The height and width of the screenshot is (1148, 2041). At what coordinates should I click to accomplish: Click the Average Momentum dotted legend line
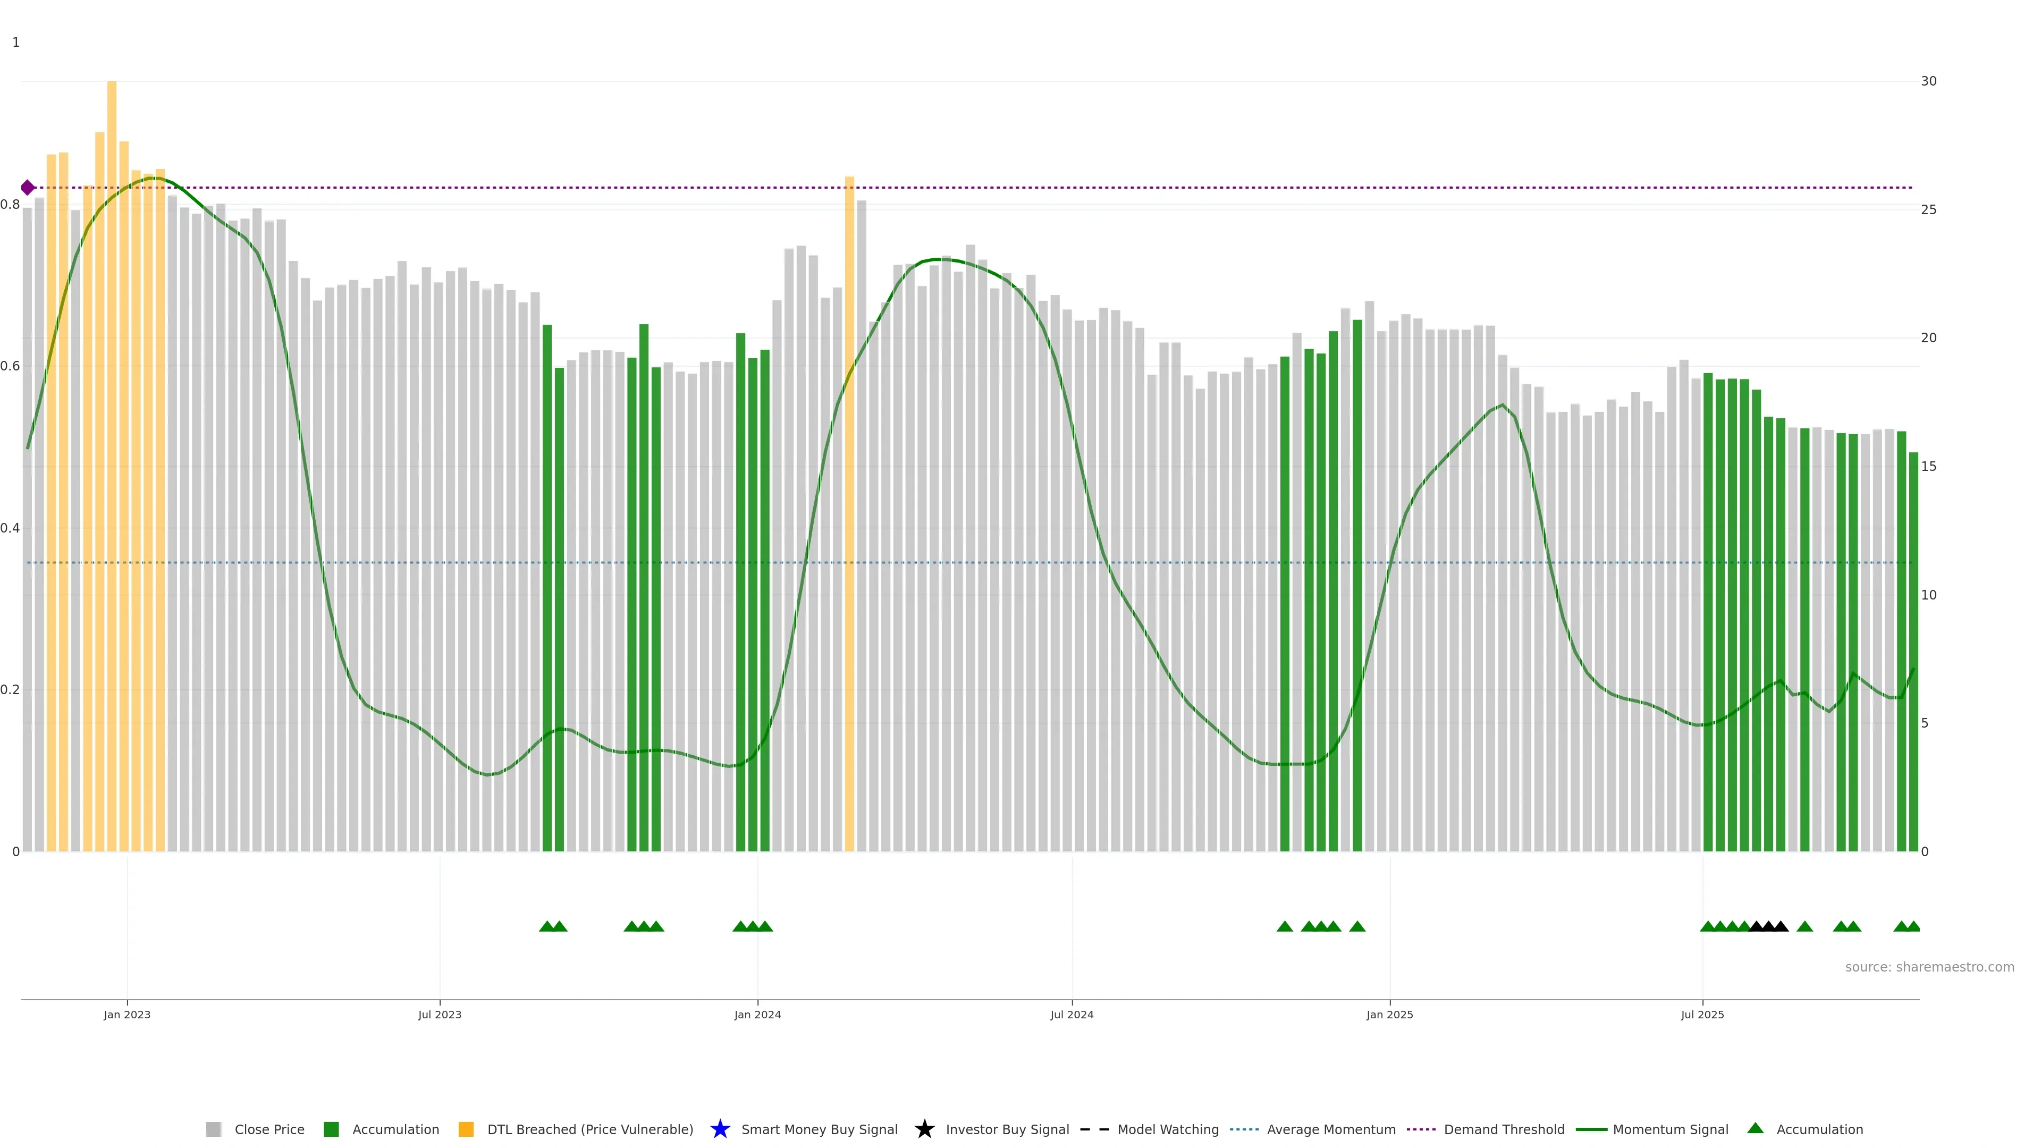click(1244, 1129)
